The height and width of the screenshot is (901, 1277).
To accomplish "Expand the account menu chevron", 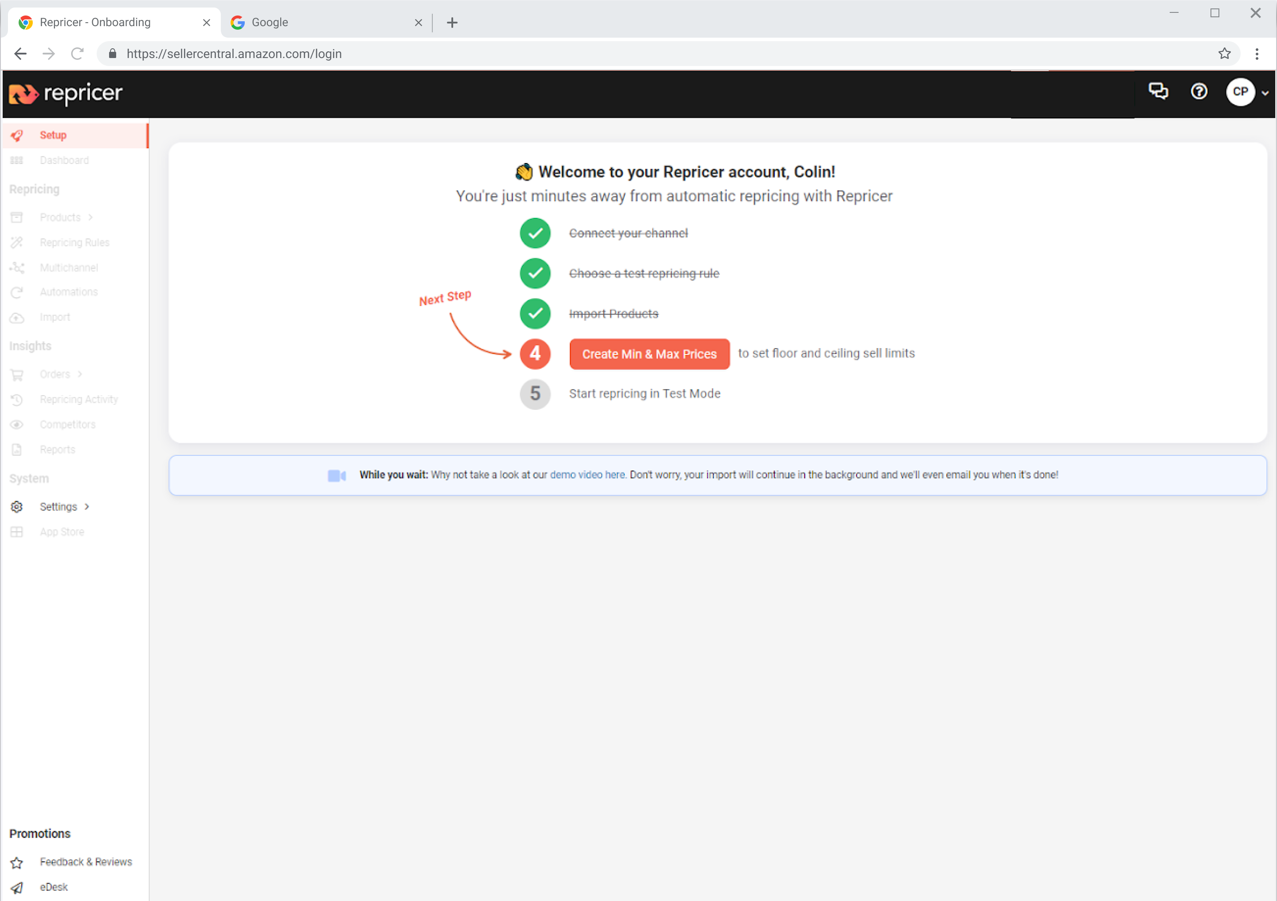I will [1265, 93].
